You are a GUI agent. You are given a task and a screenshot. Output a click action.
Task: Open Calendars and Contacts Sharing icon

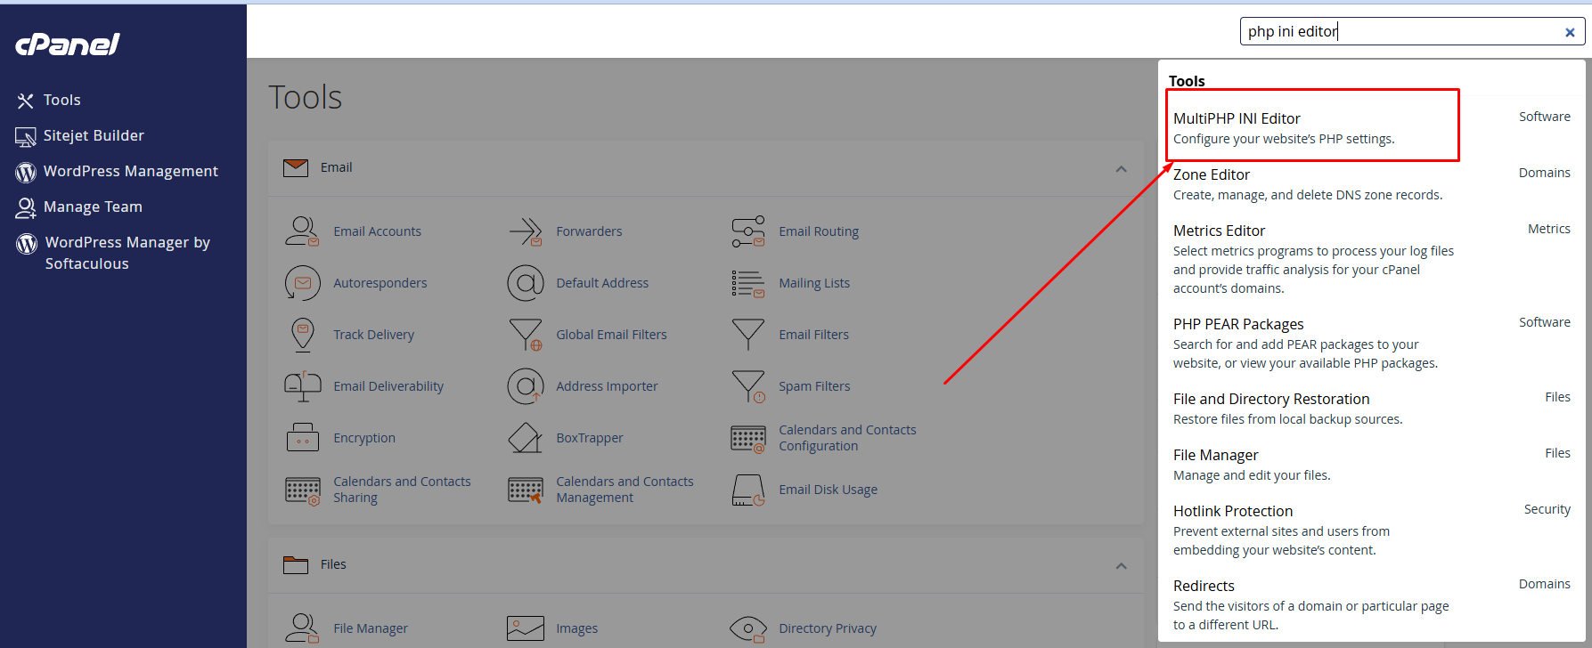pyautogui.click(x=302, y=490)
